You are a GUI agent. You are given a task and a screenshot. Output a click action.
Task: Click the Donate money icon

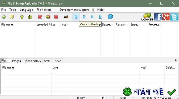coord(147,17)
